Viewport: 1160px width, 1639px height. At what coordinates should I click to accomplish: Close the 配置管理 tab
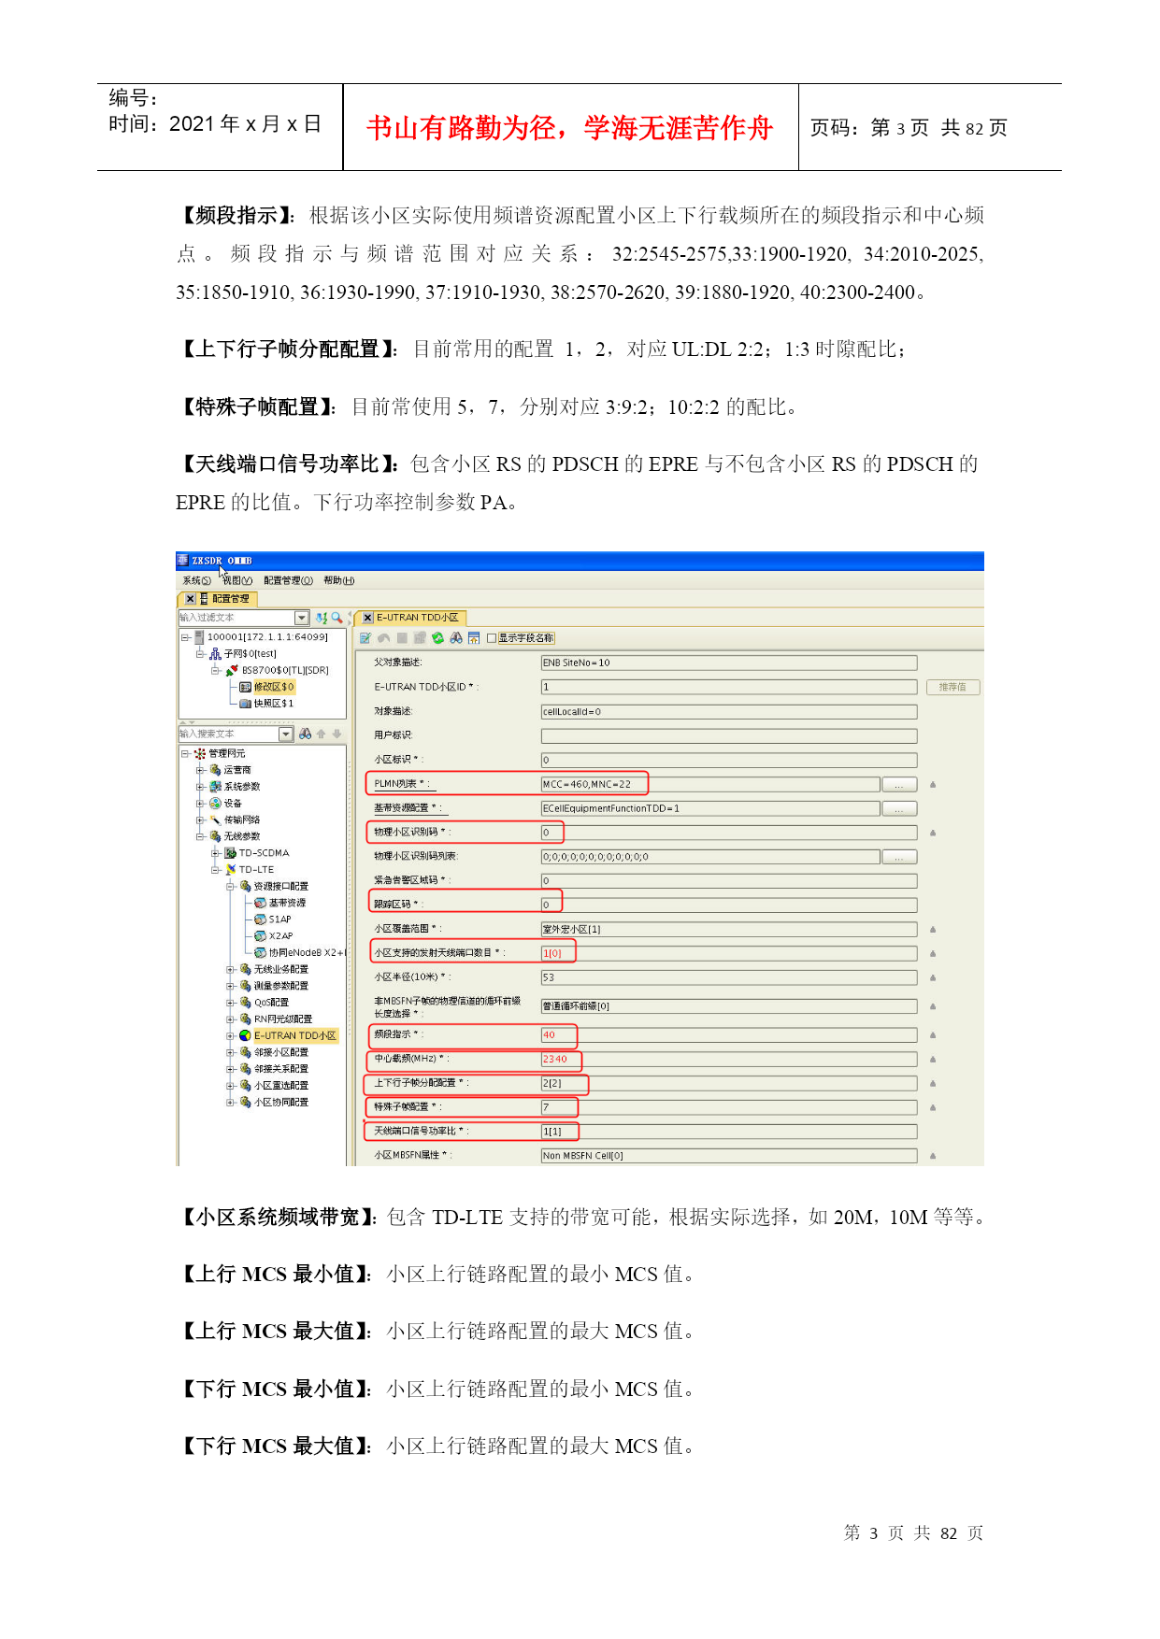[x=190, y=599]
